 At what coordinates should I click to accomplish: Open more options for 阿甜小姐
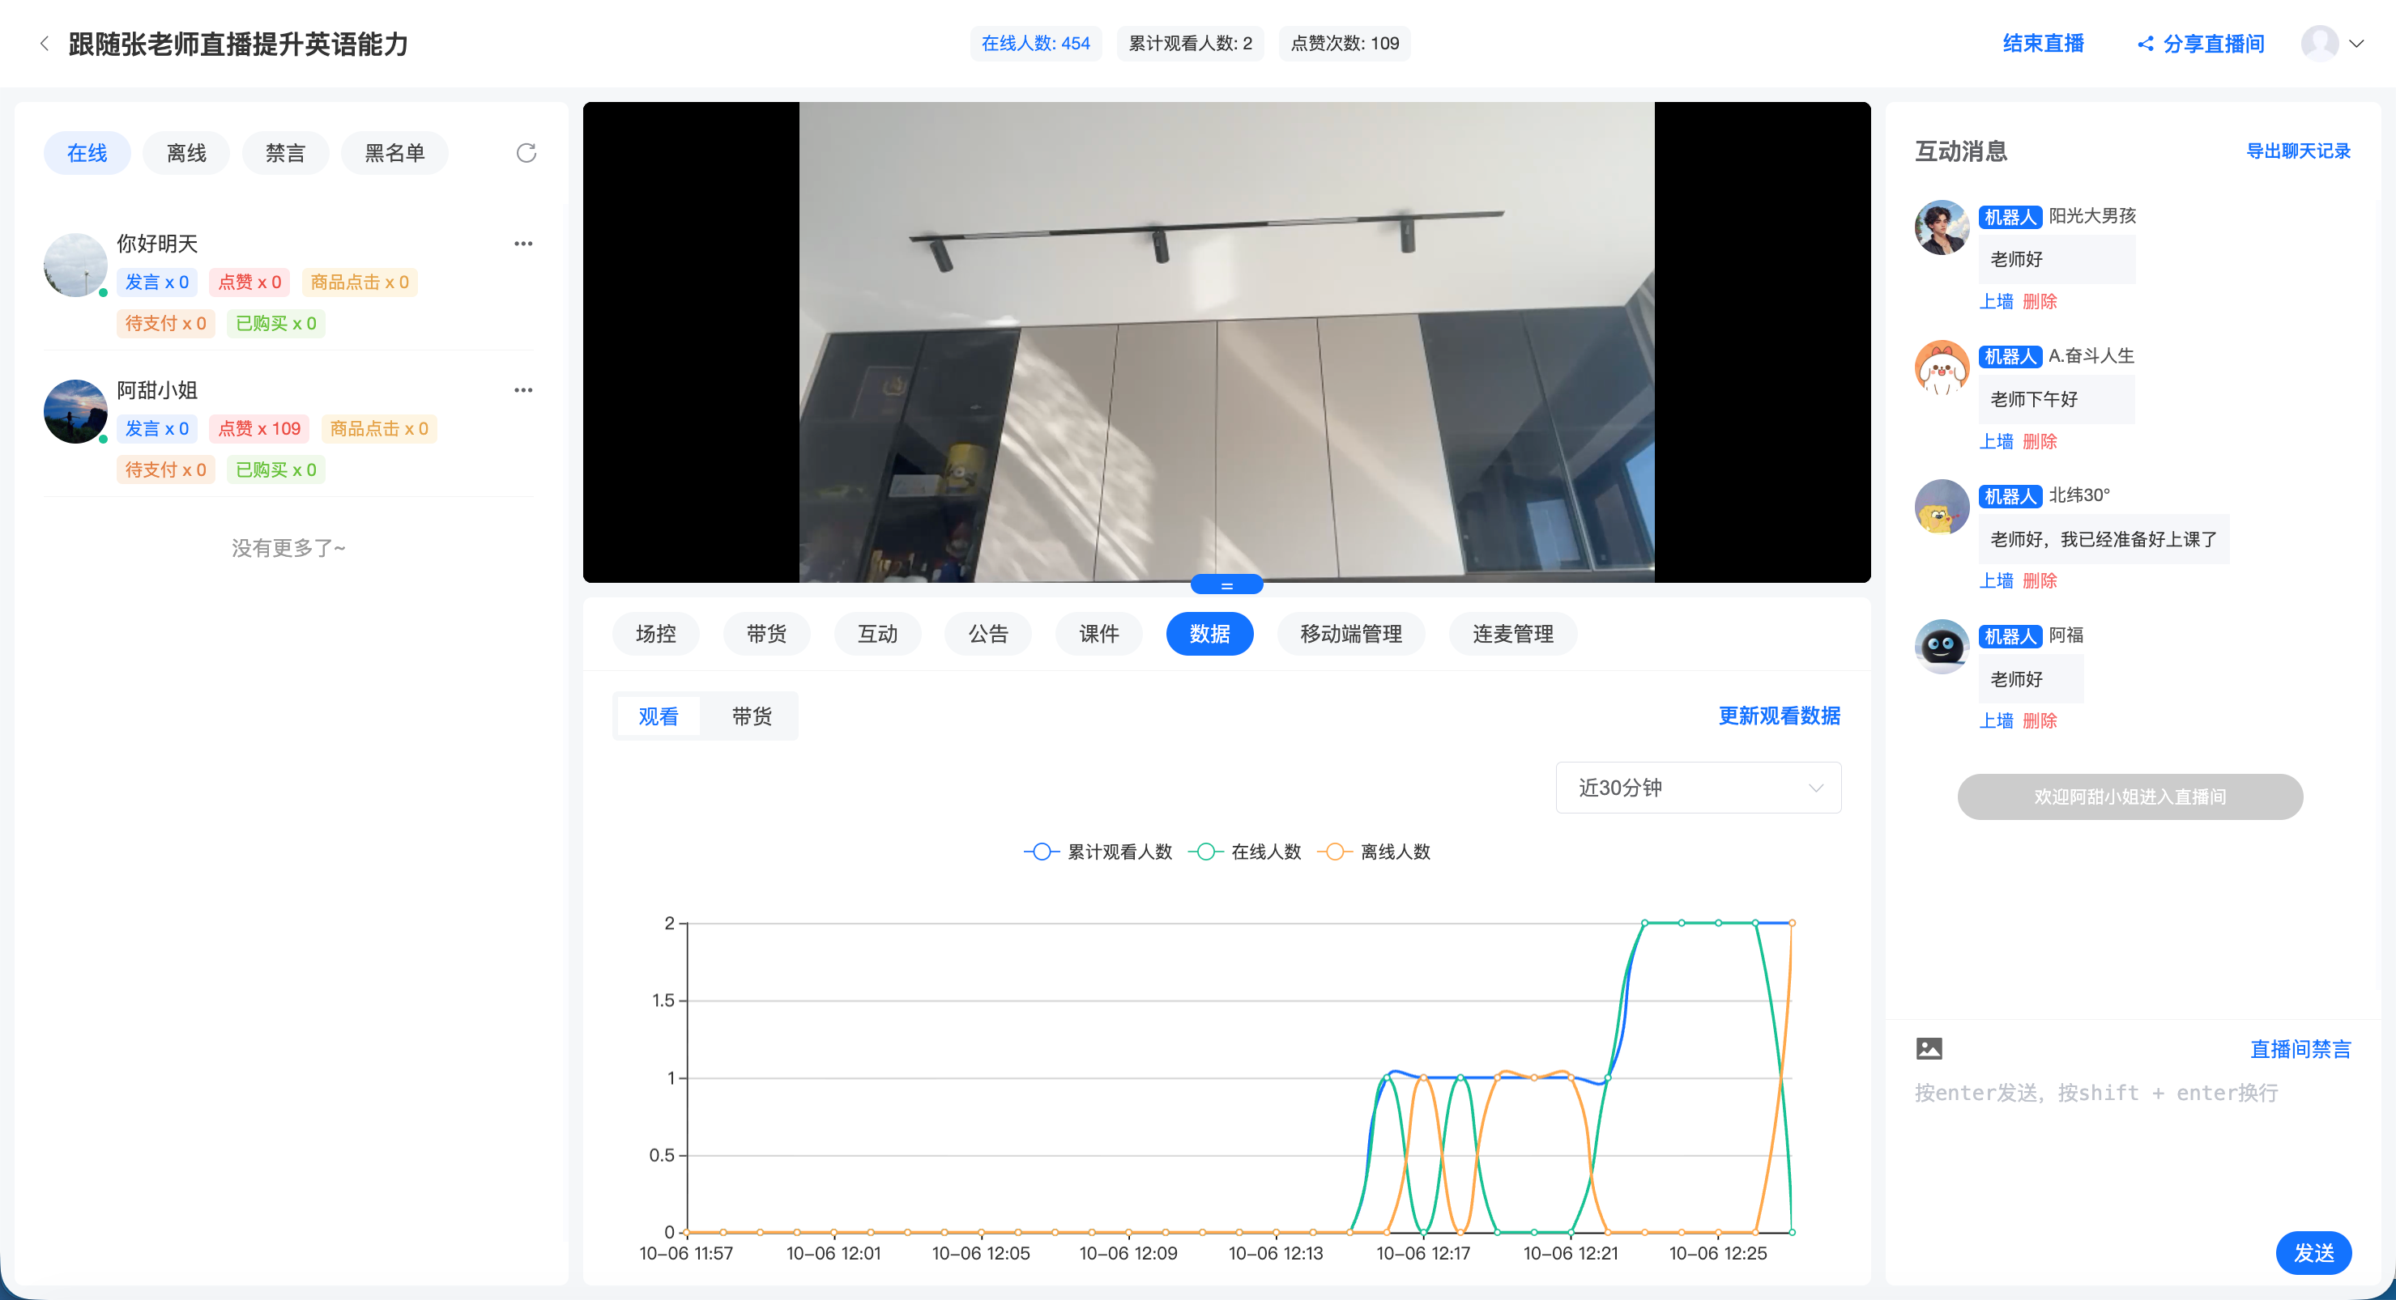click(523, 390)
